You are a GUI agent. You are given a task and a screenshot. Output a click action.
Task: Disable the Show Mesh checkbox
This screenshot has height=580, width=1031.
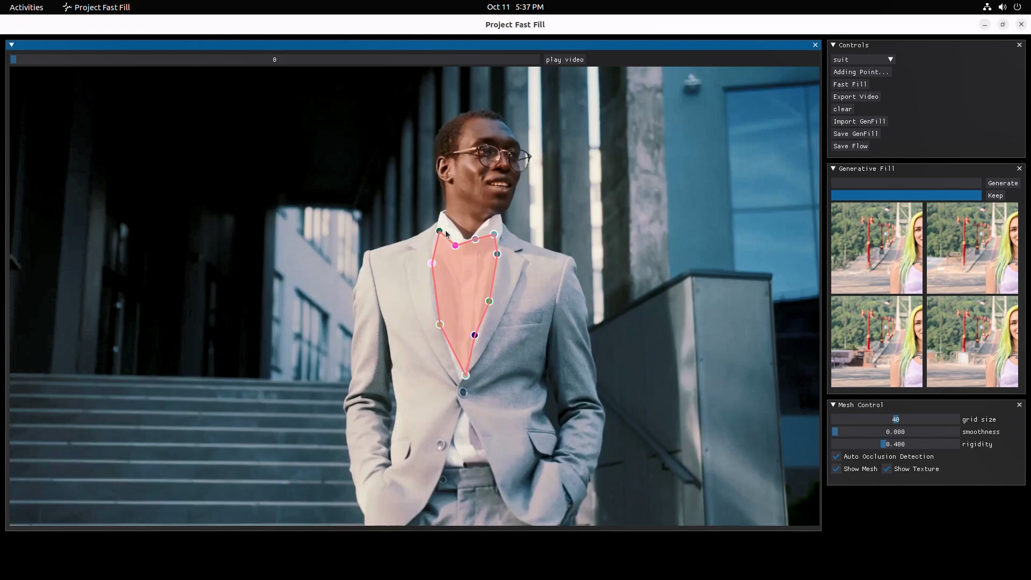click(837, 469)
